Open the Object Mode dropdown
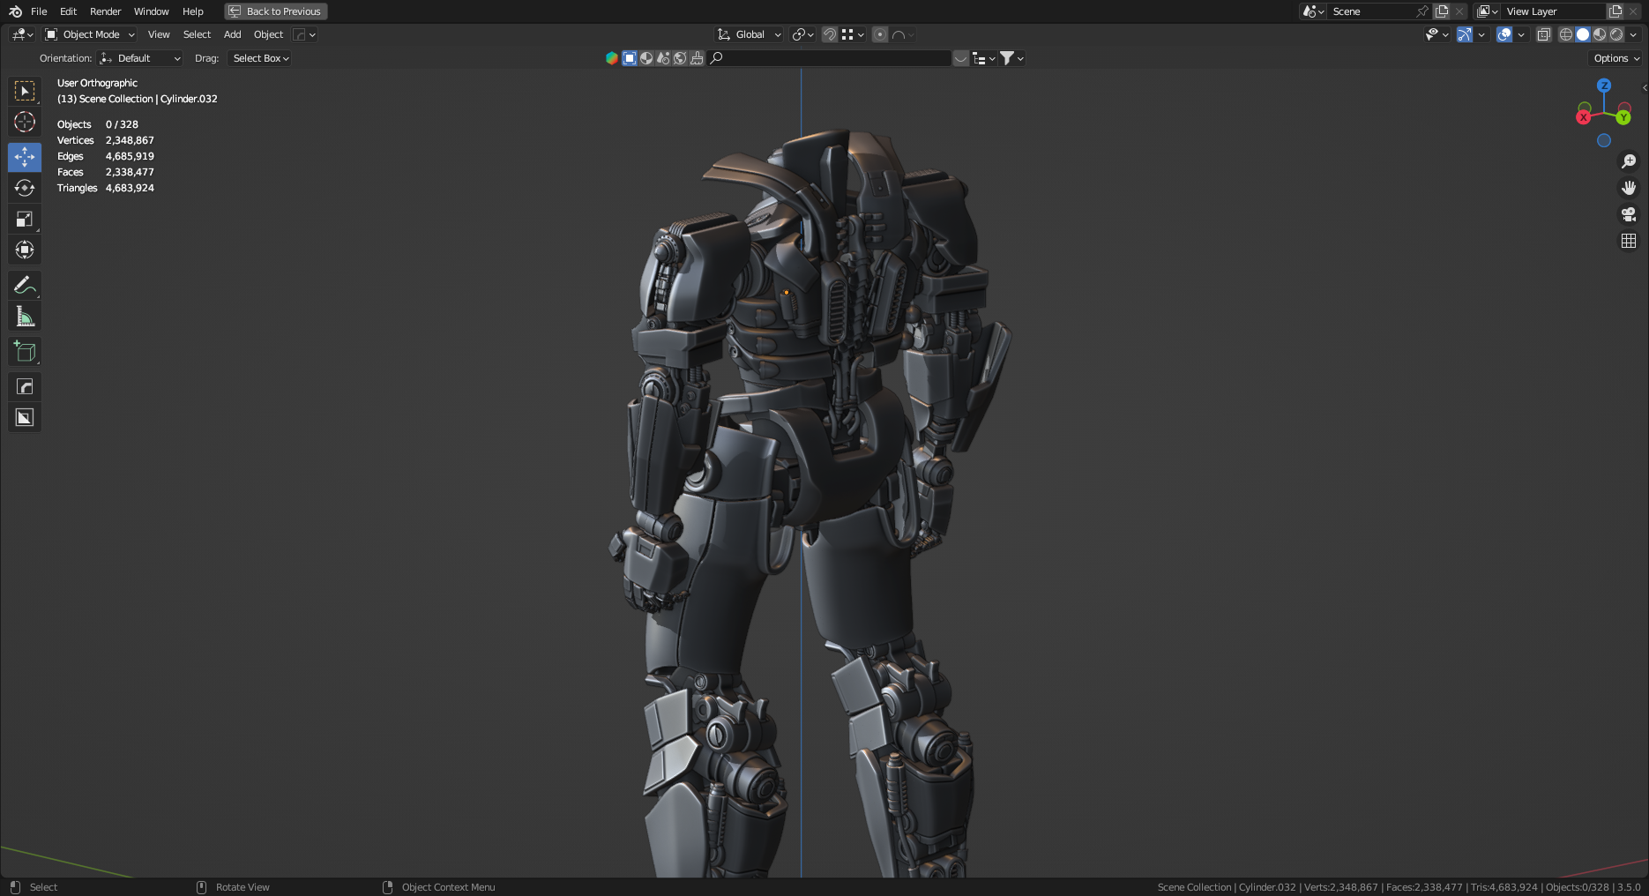This screenshot has height=896, width=1649. pyautogui.click(x=90, y=34)
